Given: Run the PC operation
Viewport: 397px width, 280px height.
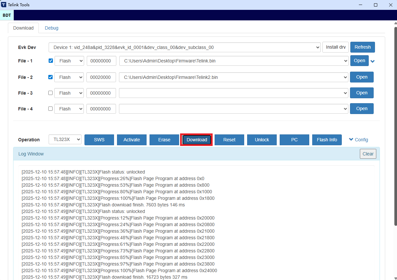Looking at the screenshot, I should [294, 140].
